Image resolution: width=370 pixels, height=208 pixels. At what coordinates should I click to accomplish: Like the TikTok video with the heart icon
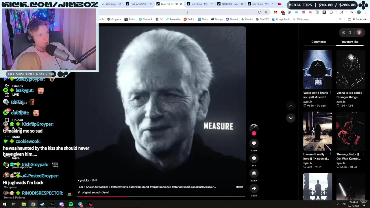coord(254,143)
